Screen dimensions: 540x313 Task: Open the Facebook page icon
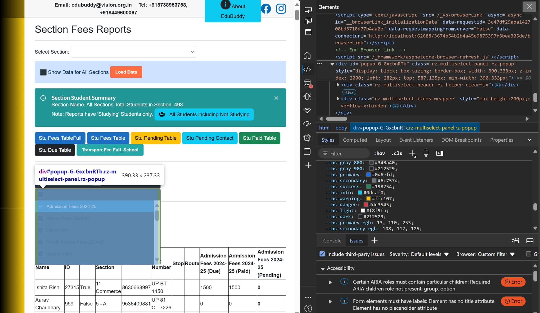266,9
